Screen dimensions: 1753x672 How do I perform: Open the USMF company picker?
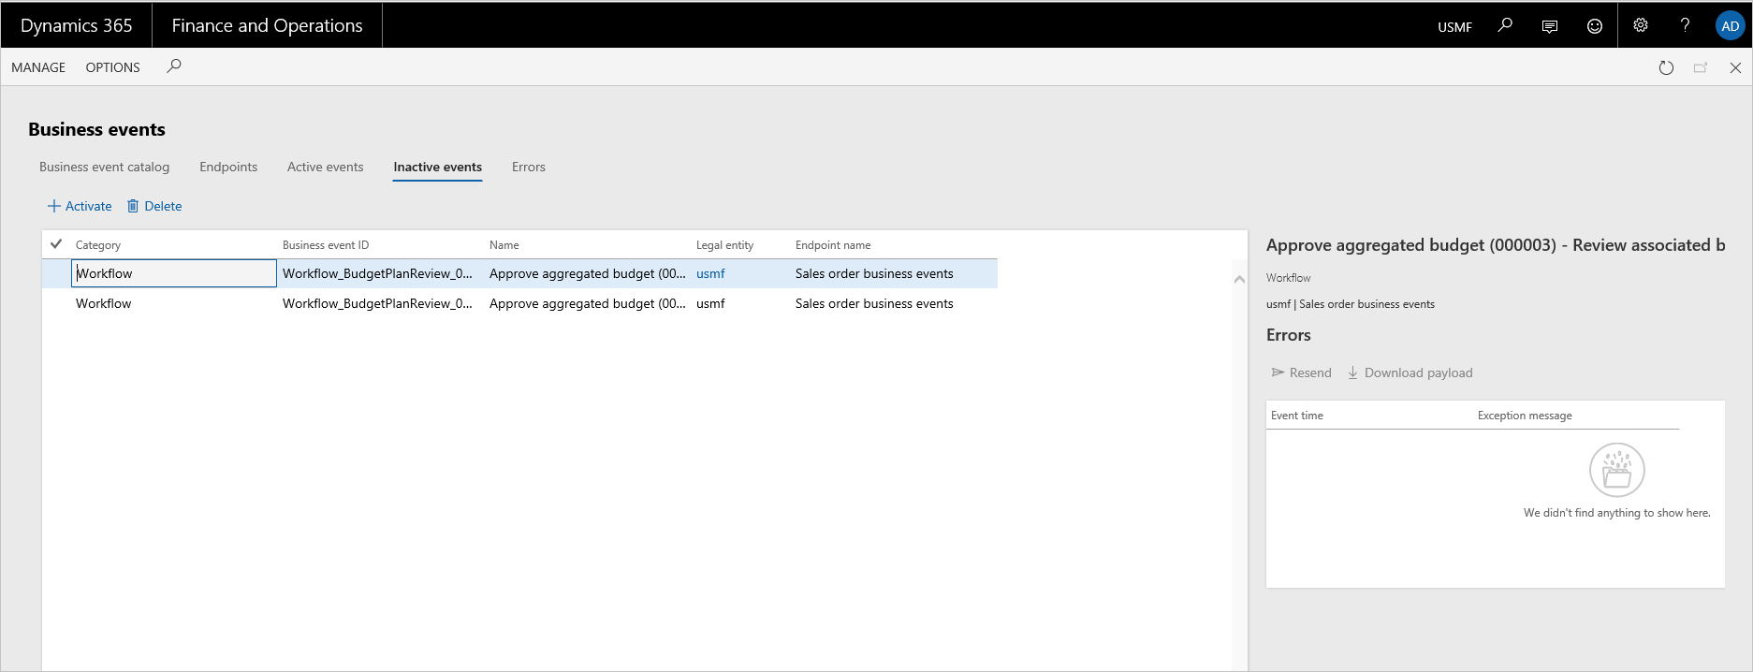1454,27
